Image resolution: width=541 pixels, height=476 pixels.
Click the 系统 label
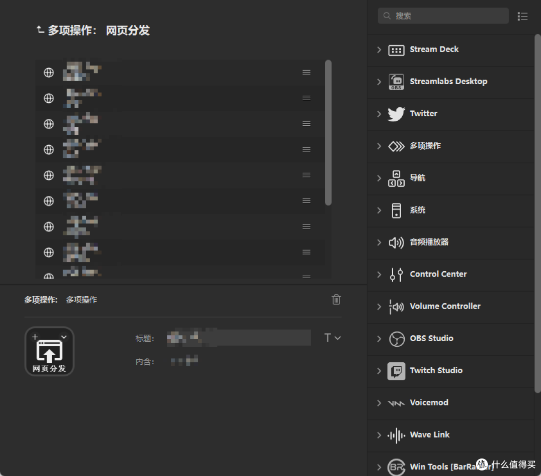tap(417, 210)
